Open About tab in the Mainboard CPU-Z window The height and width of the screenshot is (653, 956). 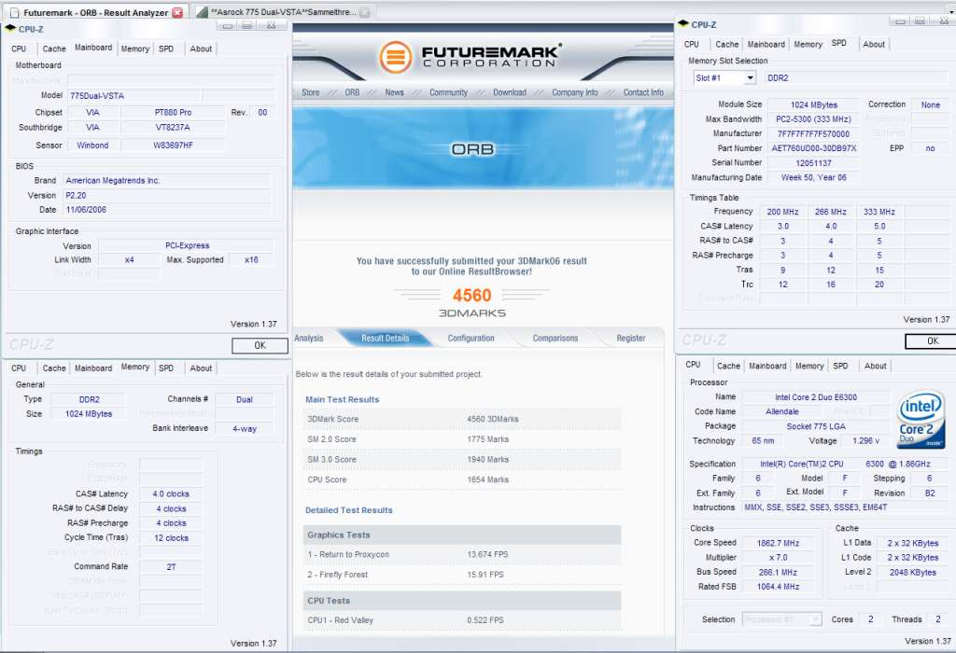click(x=202, y=49)
